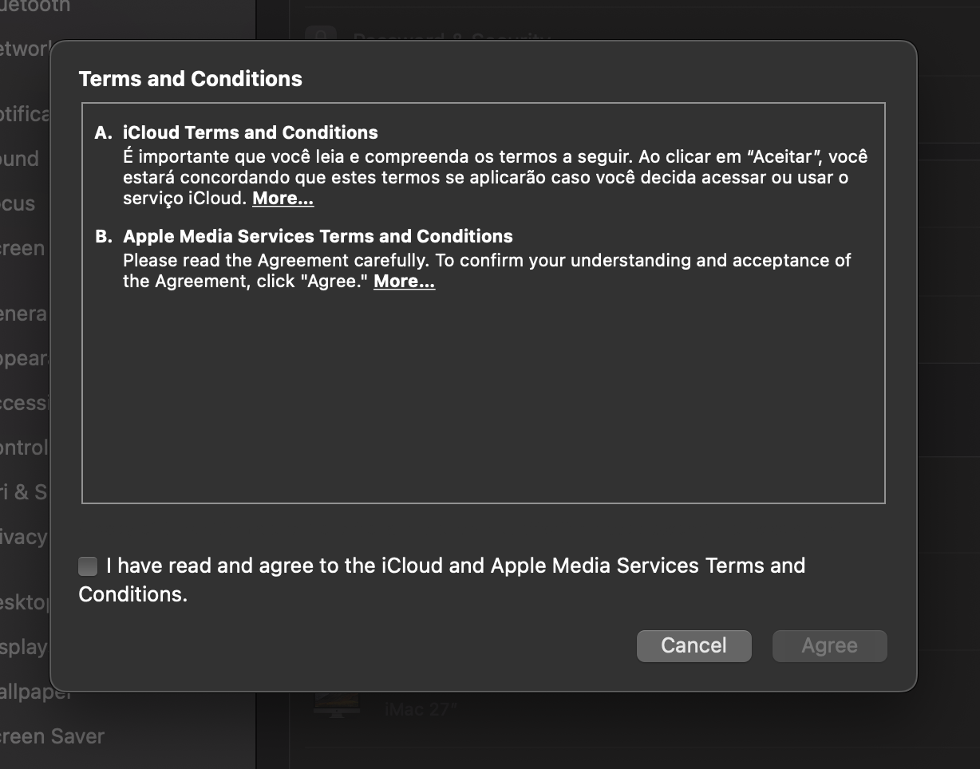Select Notifications in the sidebar
The image size is (980, 769).
(x=26, y=114)
